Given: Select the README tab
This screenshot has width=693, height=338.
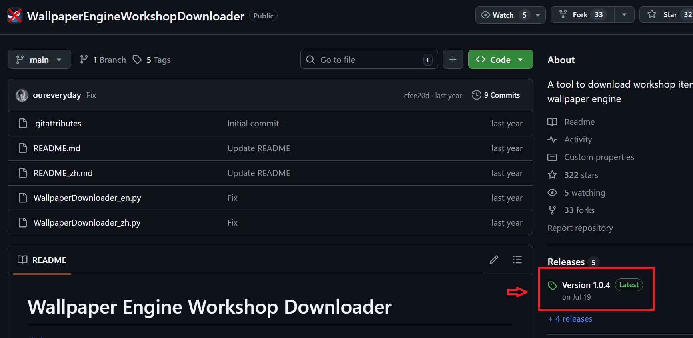Looking at the screenshot, I should [42, 260].
